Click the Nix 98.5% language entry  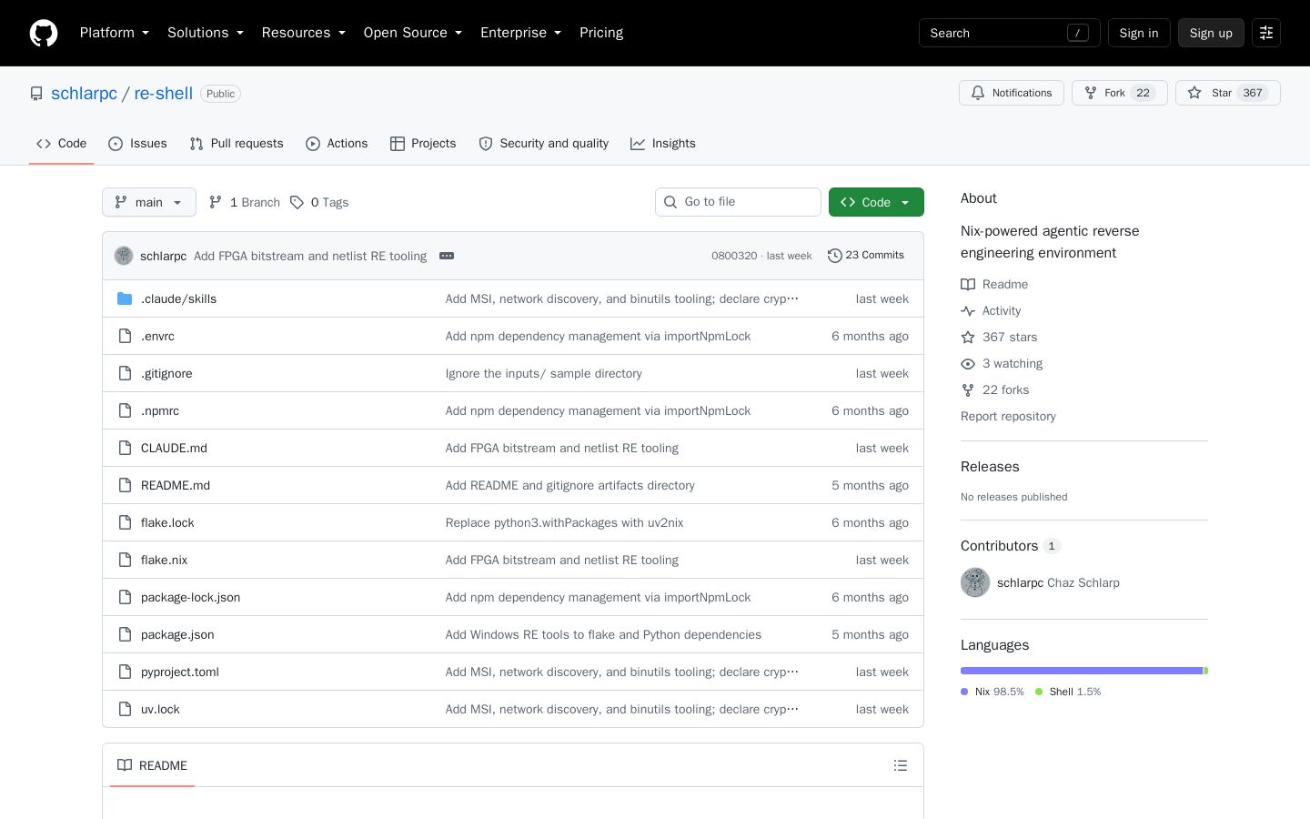click(x=993, y=692)
